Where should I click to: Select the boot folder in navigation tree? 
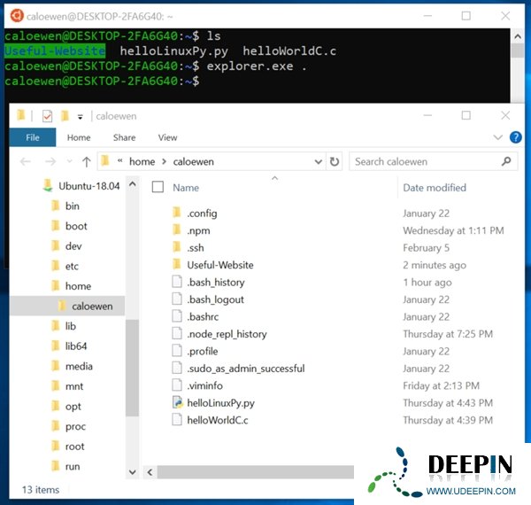pos(76,226)
